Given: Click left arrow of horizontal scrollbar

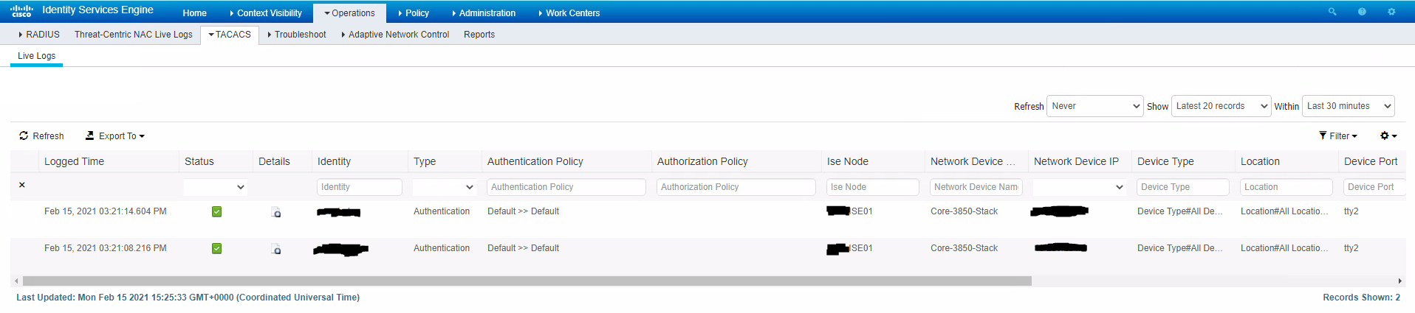Looking at the screenshot, I should 16,281.
